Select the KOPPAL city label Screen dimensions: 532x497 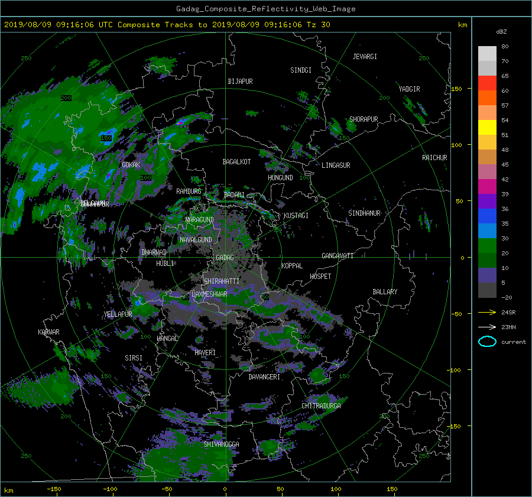pos(292,266)
